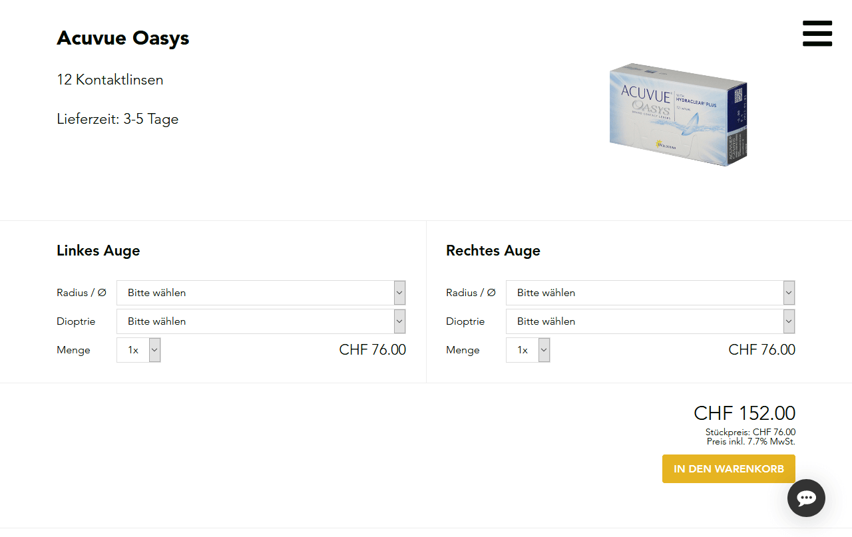Click the Stückpreis CHF 76.00 line
Screen dimensions: 852x537
tap(750, 432)
